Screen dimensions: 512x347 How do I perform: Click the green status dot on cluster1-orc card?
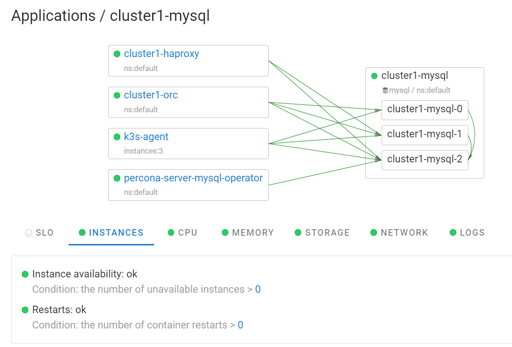(x=117, y=95)
